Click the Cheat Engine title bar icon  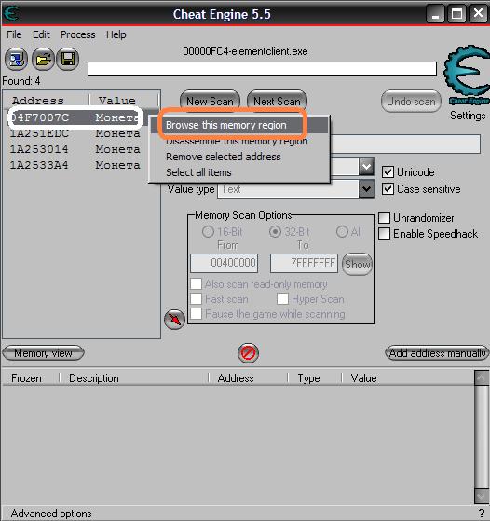click(x=11, y=14)
